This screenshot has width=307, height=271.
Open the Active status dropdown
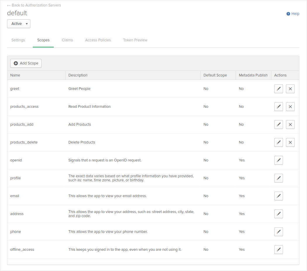pyautogui.click(x=19, y=24)
